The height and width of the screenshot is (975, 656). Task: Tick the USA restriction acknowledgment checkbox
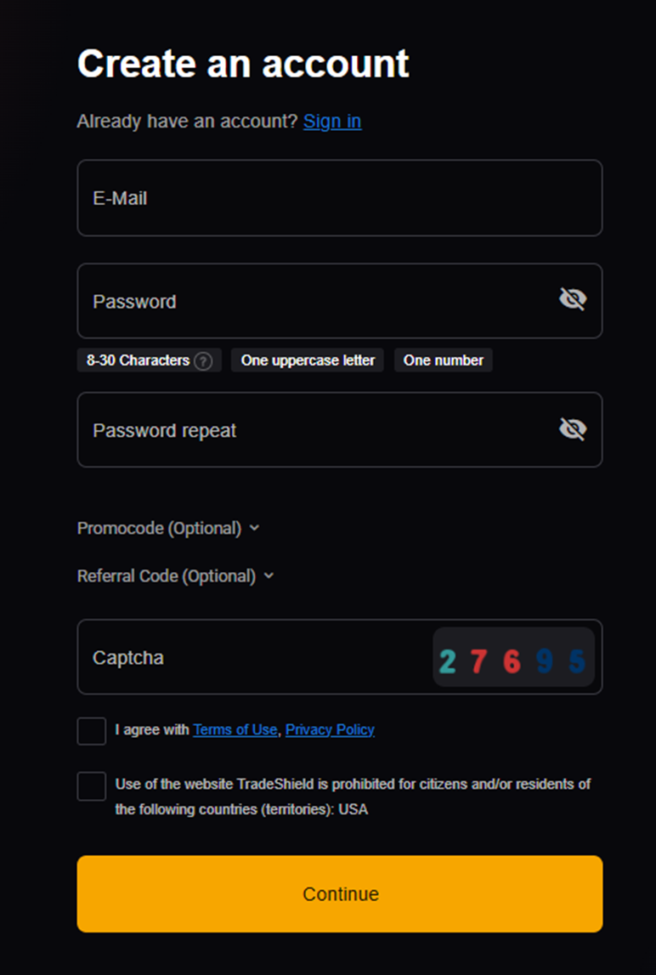tap(92, 786)
